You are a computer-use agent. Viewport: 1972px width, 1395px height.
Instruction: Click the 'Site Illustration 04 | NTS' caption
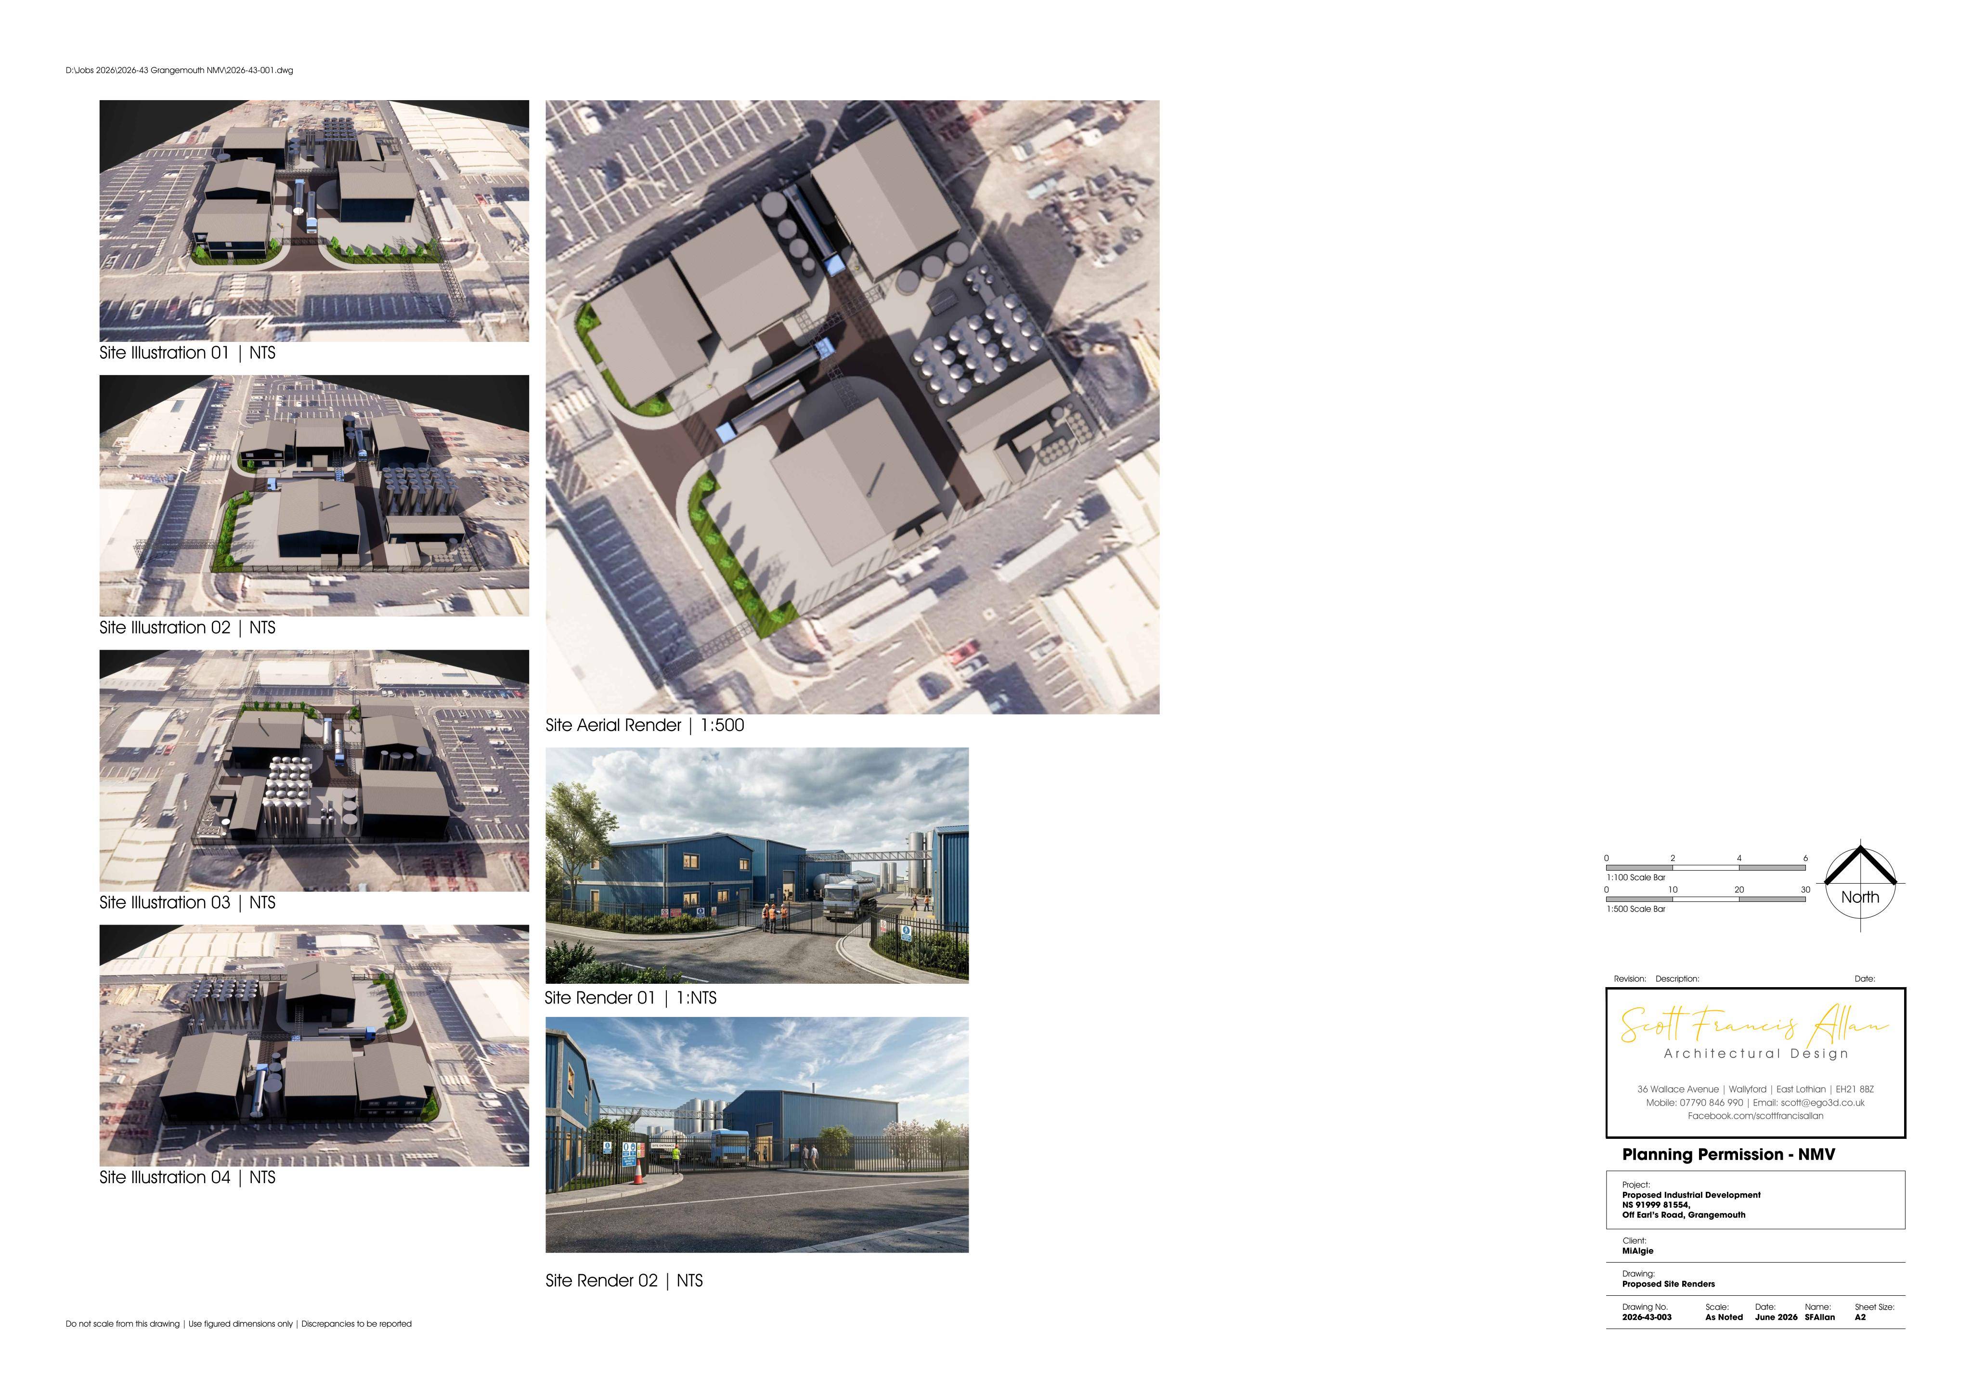(x=187, y=1178)
